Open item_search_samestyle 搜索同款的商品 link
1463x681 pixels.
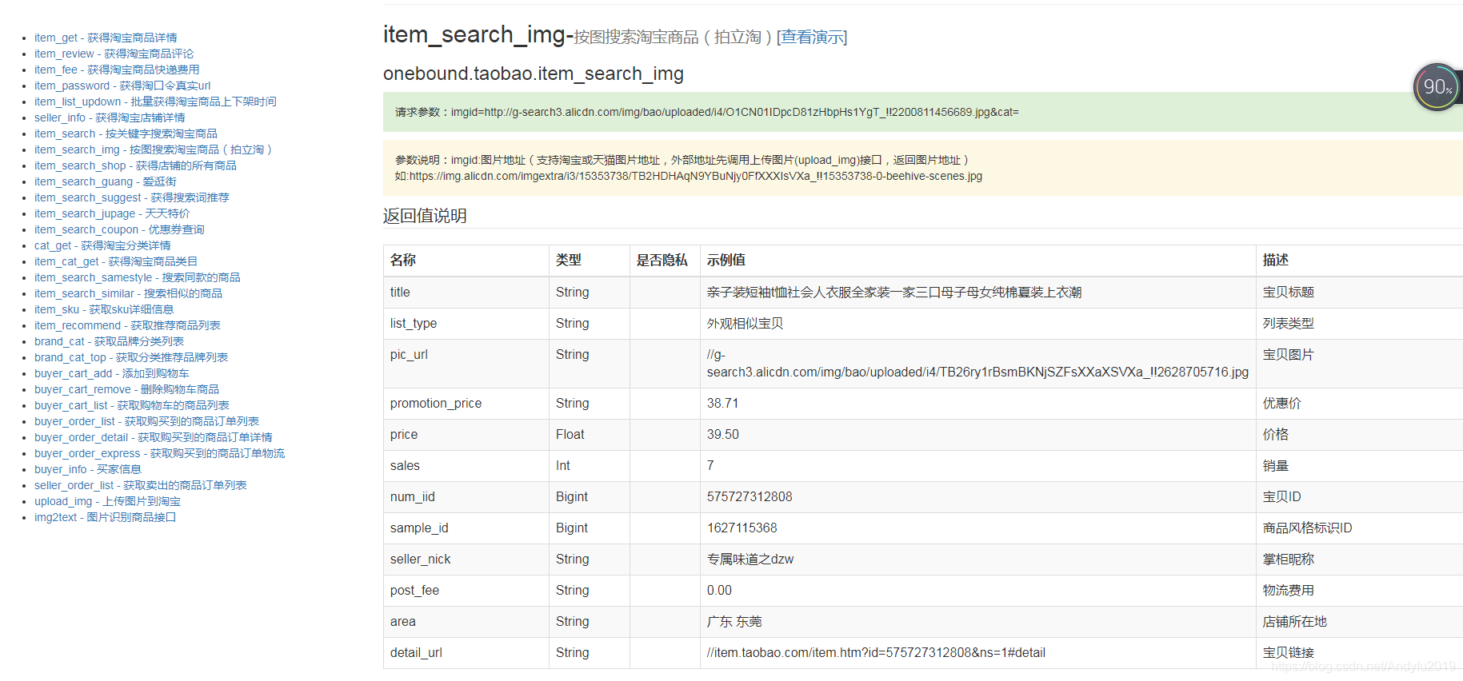[x=137, y=277]
